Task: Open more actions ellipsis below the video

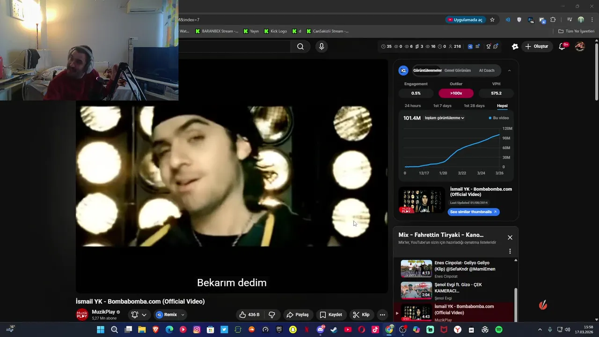Action: 382,315
